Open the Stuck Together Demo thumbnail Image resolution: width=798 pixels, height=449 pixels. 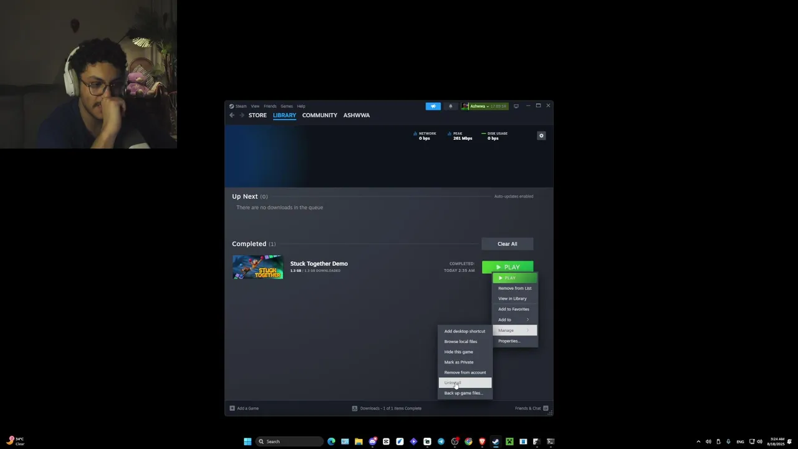click(x=257, y=267)
